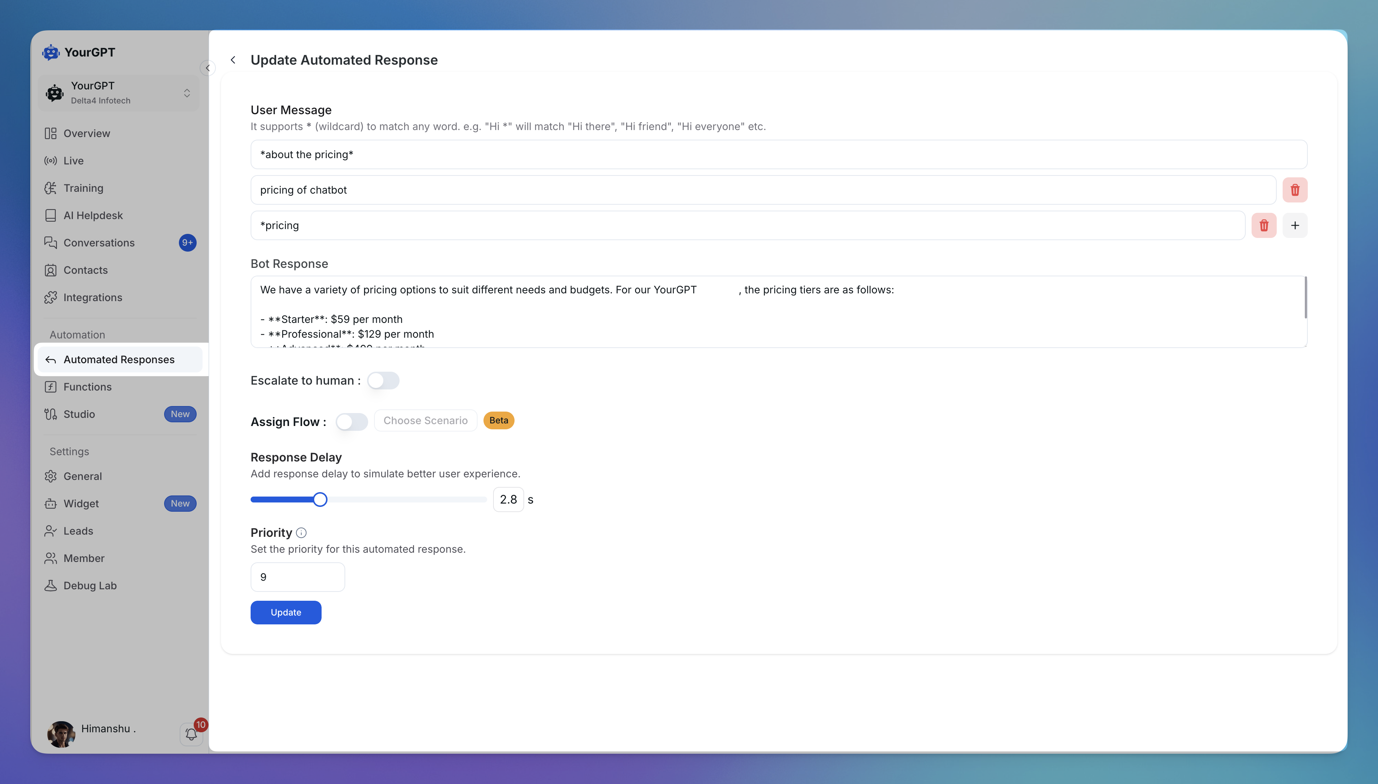
Task: Add a new user message with the plus button
Action: coord(1295,225)
